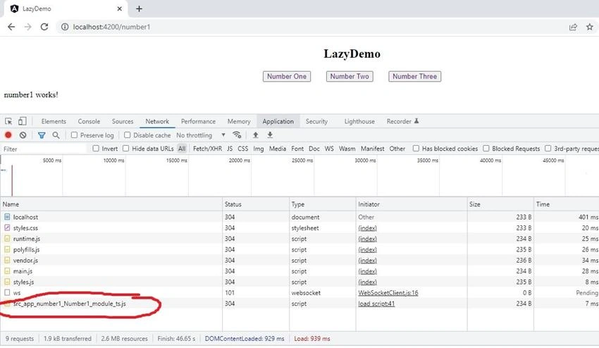The image size is (599, 348).
Task: Click the export HAR download icon
Action: (x=270, y=135)
